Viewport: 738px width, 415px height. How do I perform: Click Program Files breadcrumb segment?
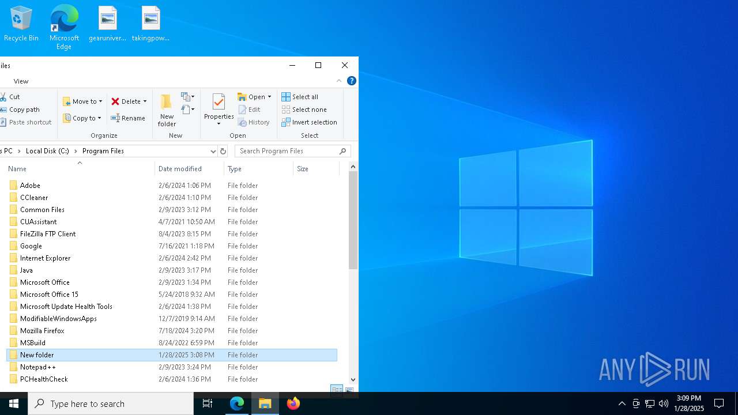[103, 151]
